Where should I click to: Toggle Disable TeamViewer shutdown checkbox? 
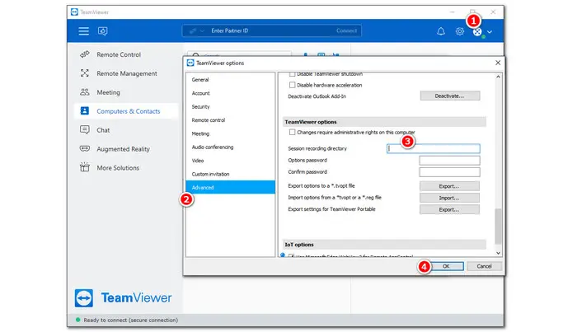(292, 74)
